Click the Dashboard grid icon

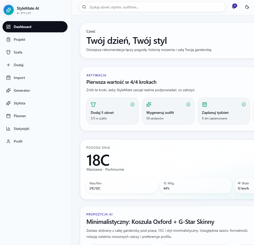(x=8, y=27)
